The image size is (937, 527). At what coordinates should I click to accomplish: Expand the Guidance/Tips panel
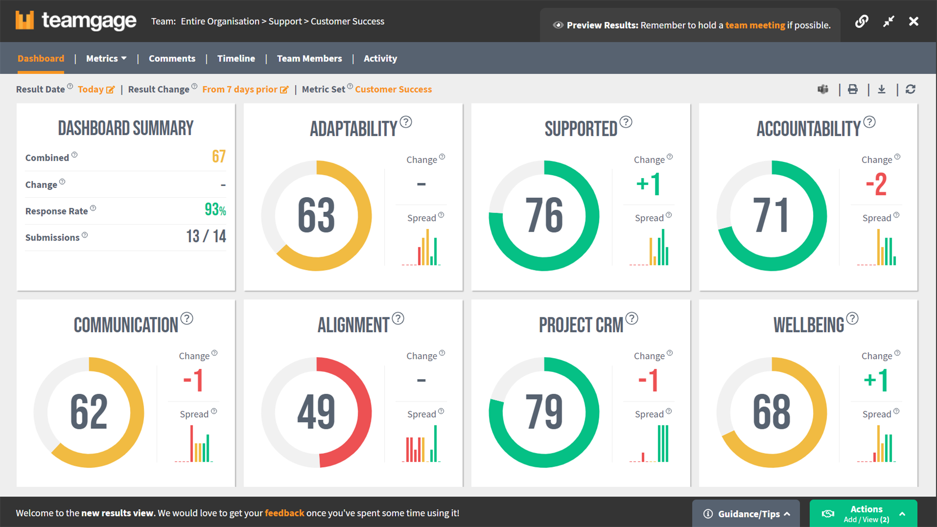click(x=747, y=514)
